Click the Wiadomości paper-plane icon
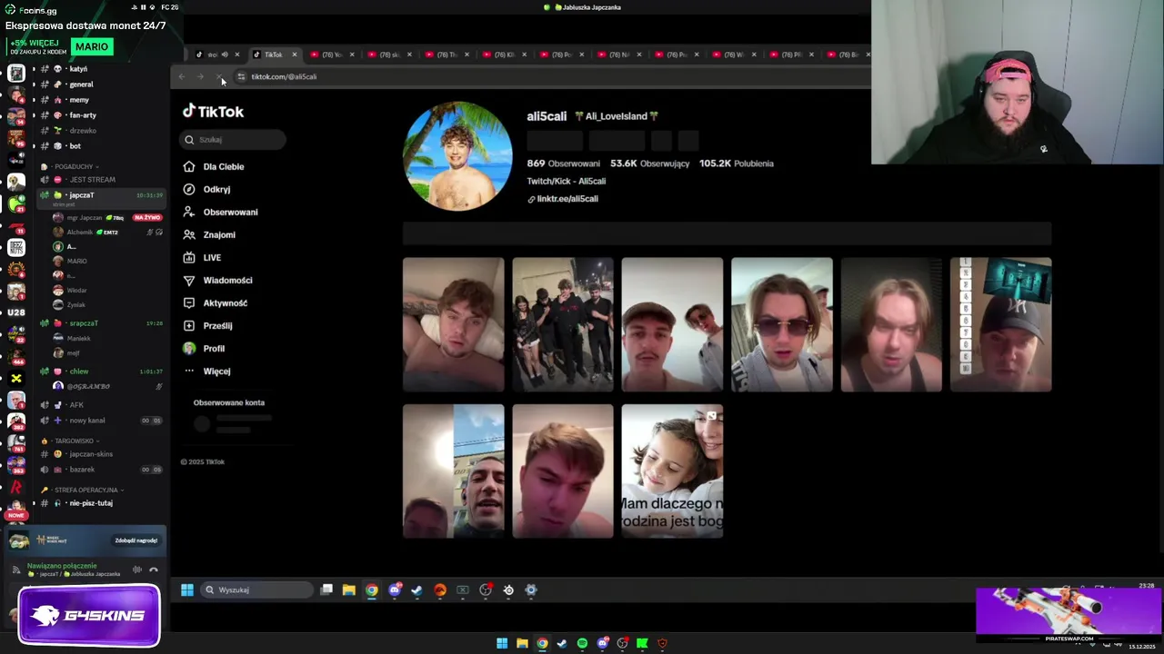The image size is (1164, 654). [189, 281]
